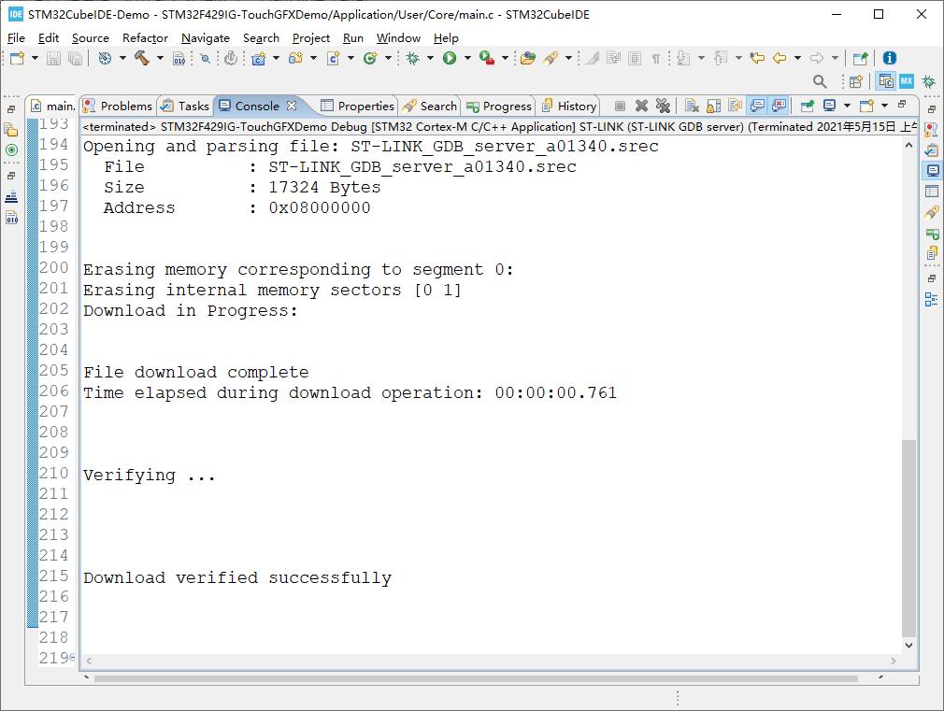Close the Console tab
Screen dimensions: 944x711
click(292, 106)
